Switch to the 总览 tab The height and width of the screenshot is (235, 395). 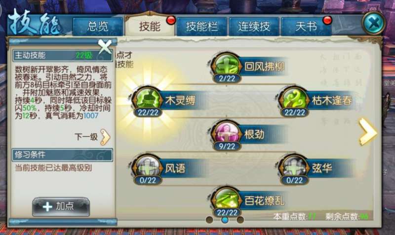click(x=98, y=27)
